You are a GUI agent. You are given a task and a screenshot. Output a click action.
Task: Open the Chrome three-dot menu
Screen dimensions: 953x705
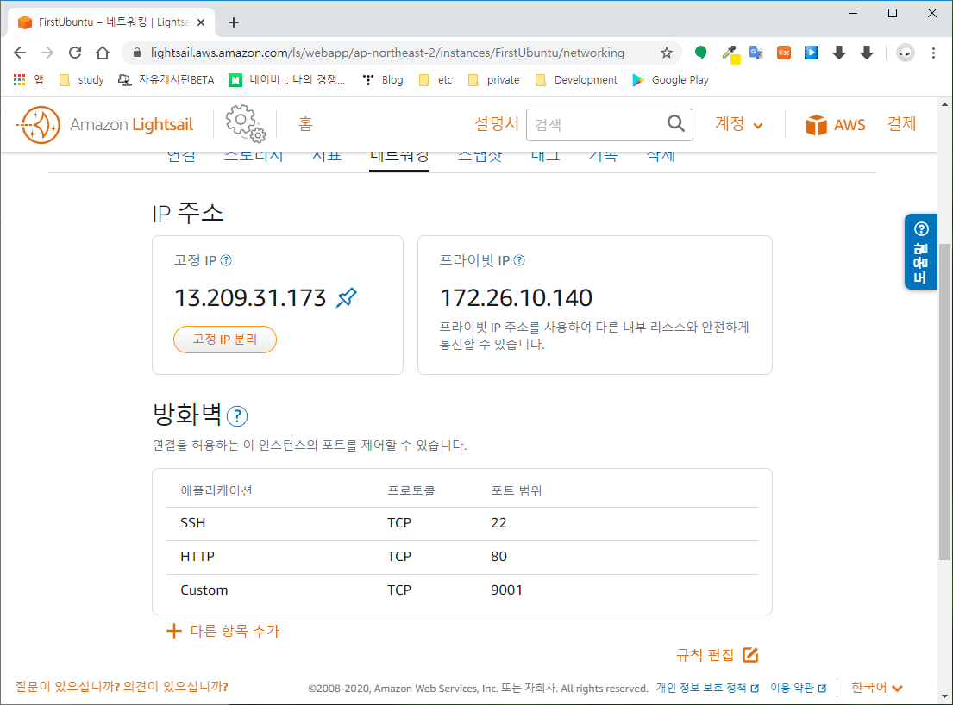(933, 53)
